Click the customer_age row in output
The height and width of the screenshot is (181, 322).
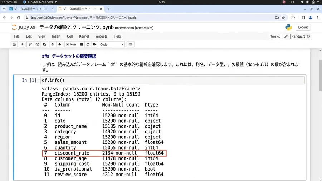click(x=100, y=158)
